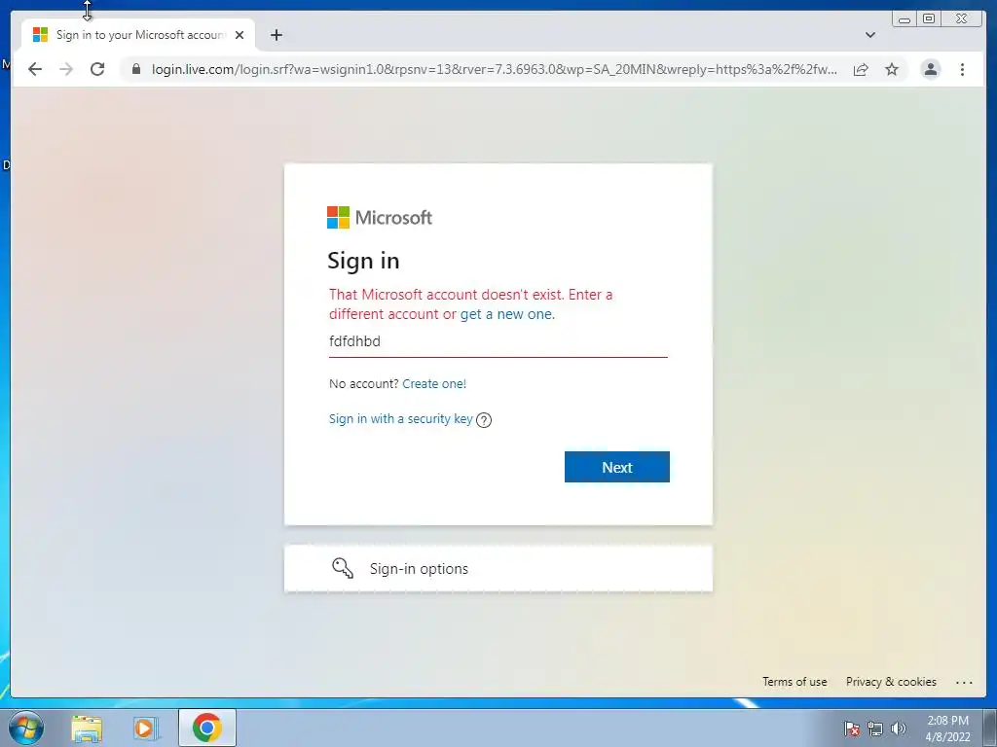Select the 'Sign in to your Microsoft account' tab
The image size is (997, 747).
(x=138, y=35)
